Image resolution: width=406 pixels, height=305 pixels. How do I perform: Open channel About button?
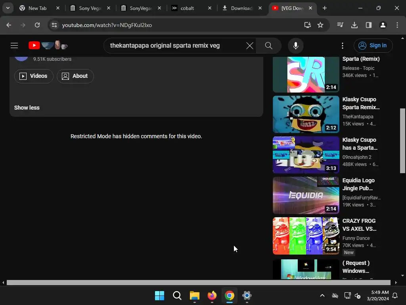[75, 76]
